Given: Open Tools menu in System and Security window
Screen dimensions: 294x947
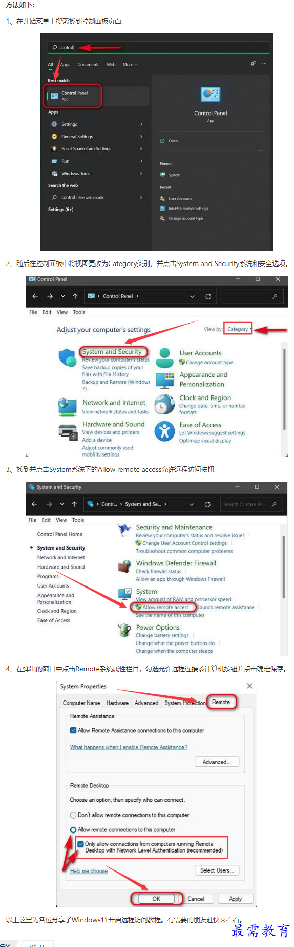Looking at the screenshot, I should click(x=78, y=520).
